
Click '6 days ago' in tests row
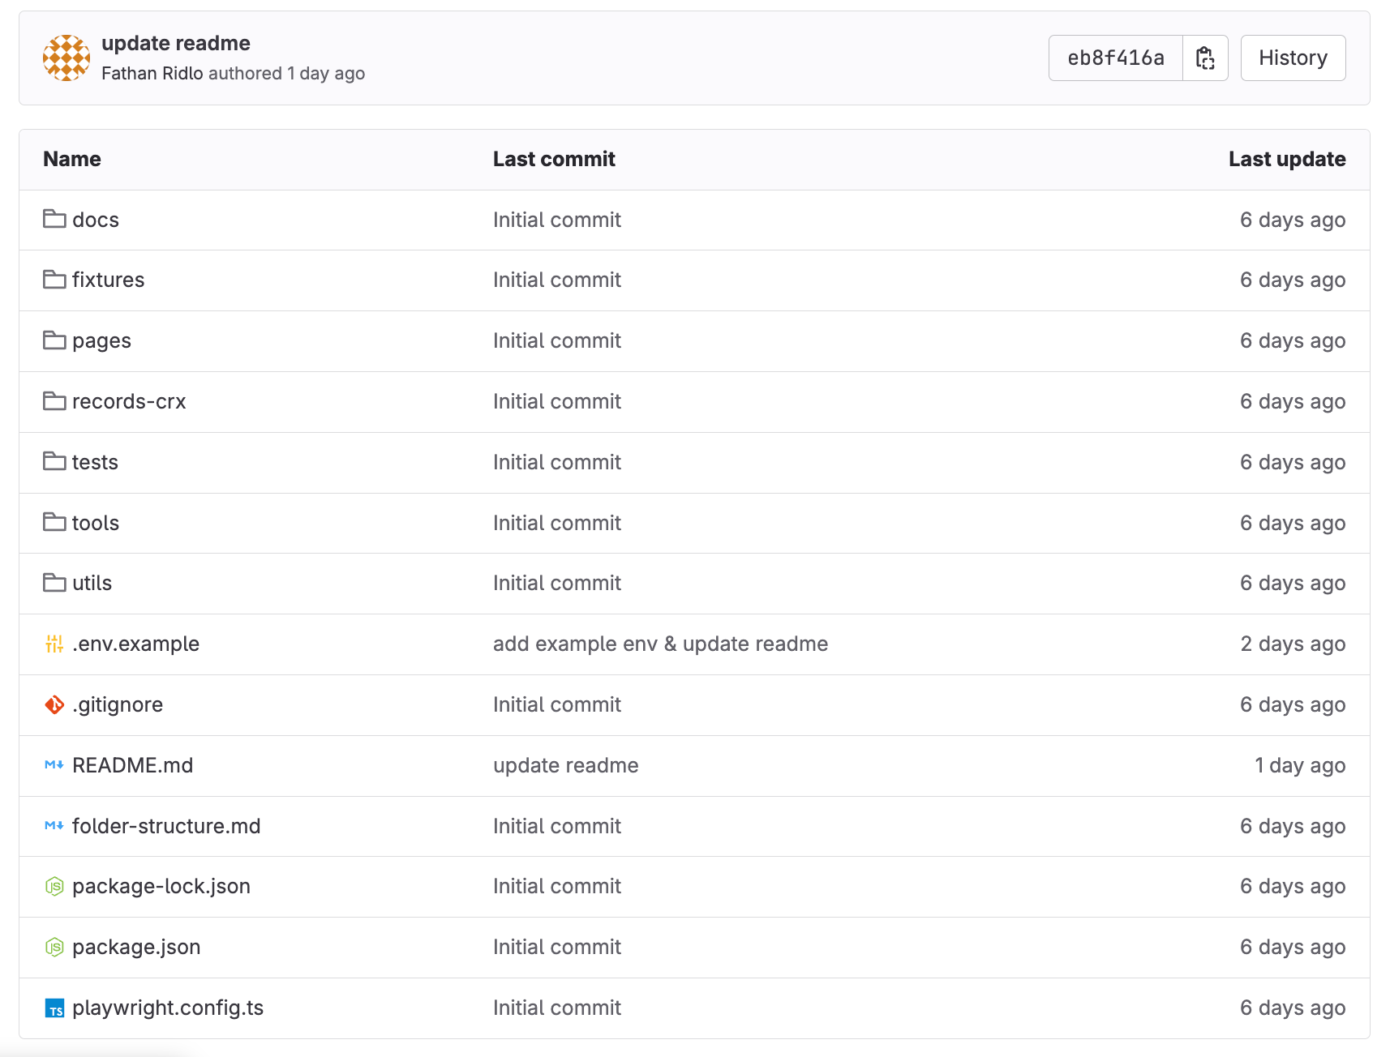coord(1293,462)
